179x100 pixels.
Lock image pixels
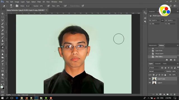point(157,75)
